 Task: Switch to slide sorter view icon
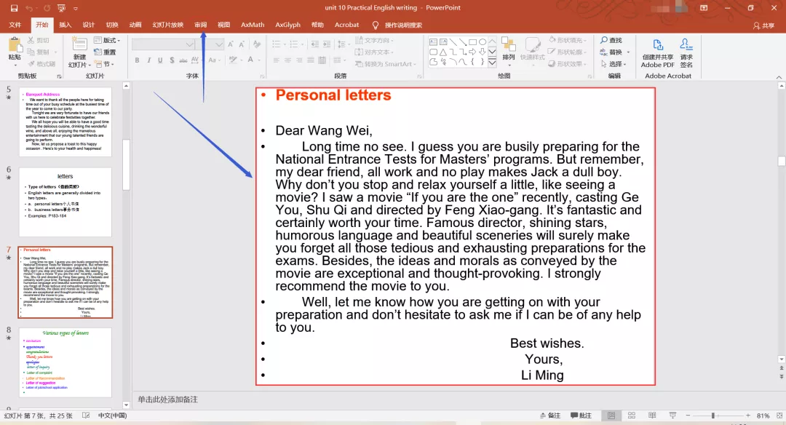pos(632,416)
